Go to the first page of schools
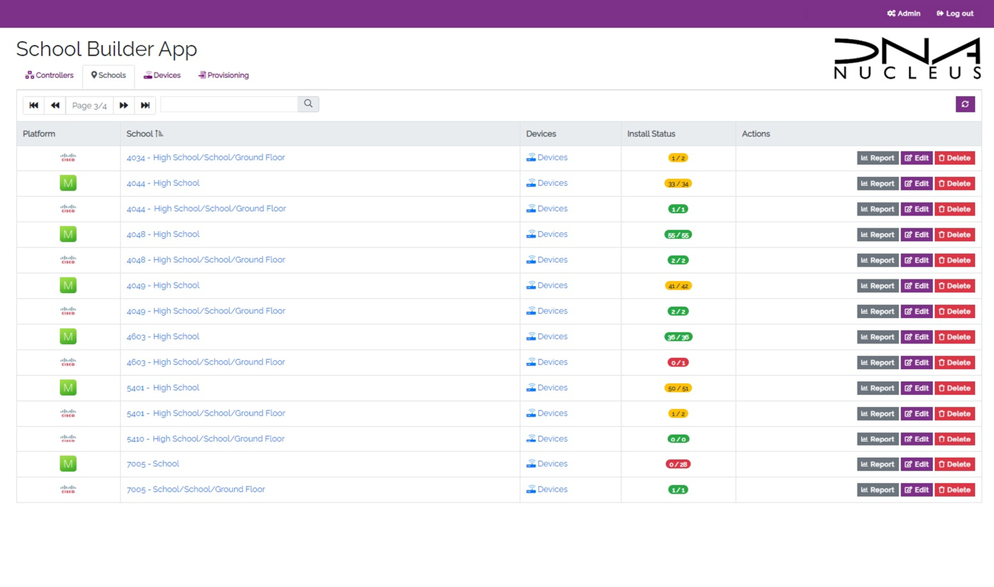The image size is (994, 587). tap(33, 105)
